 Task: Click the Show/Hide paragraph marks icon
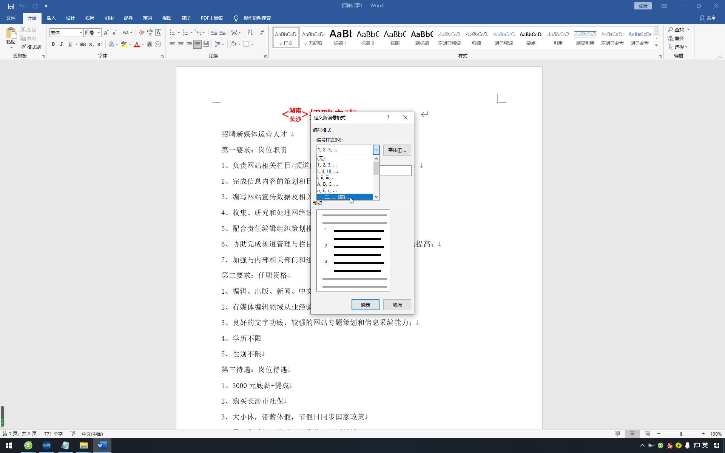tap(262, 32)
